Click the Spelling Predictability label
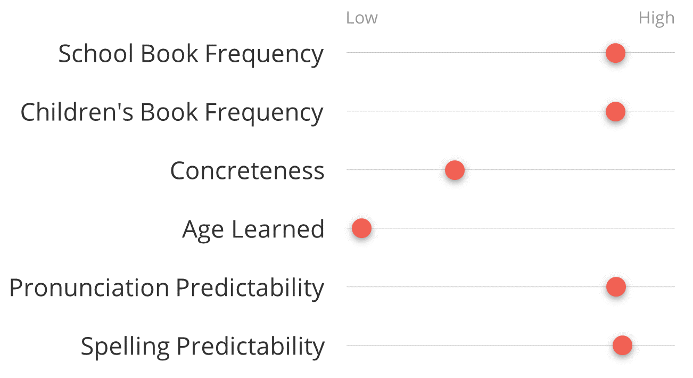The width and height of the screenshot is (693, 378). [202, 347]
